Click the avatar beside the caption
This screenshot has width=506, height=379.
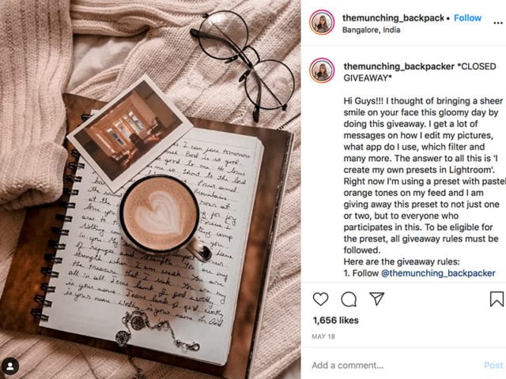(x=322, y=70)
